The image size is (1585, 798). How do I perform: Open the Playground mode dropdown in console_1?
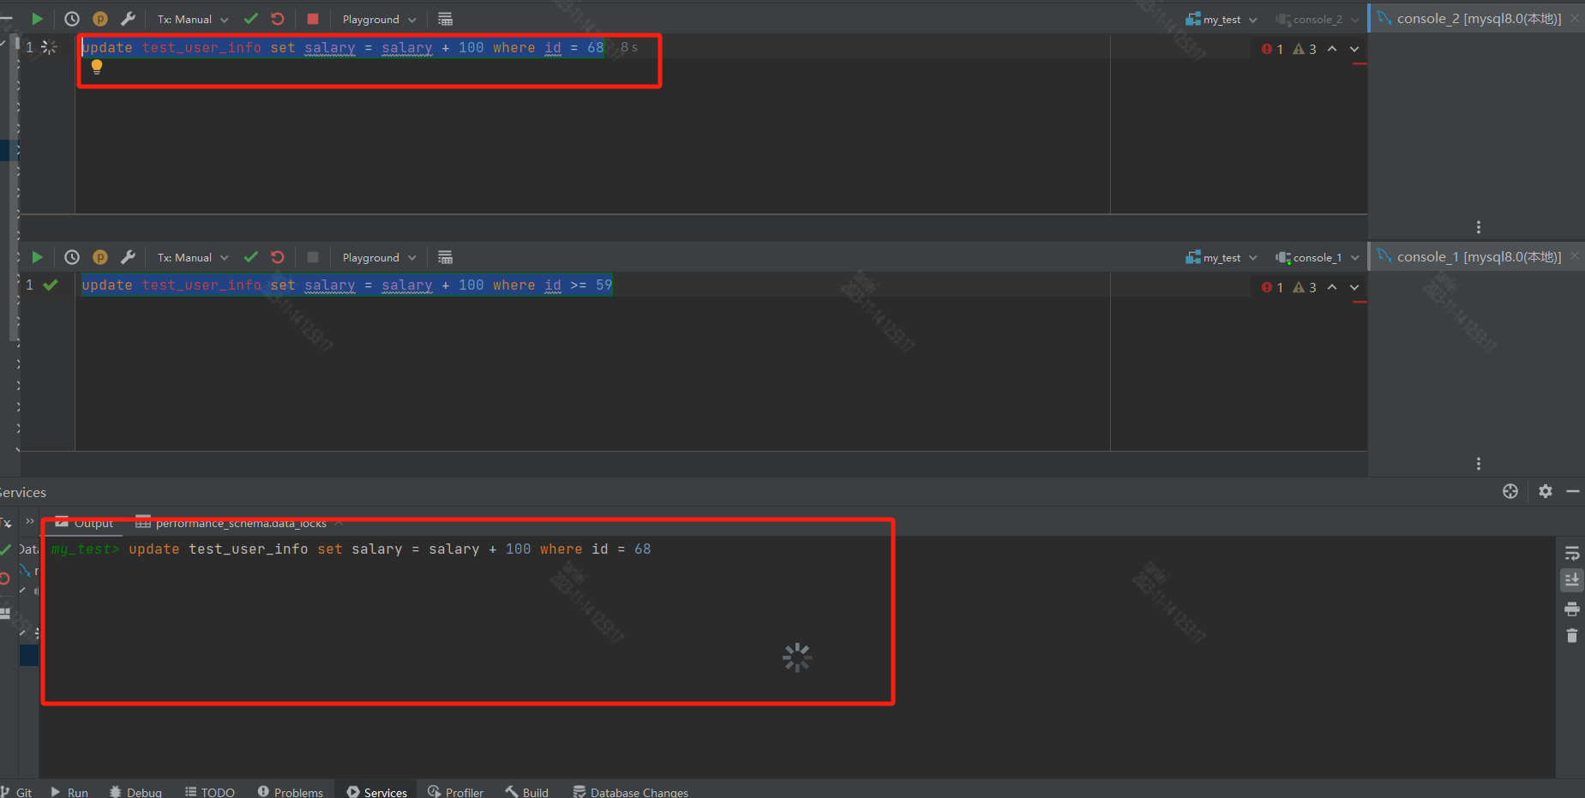coord(379,257)
